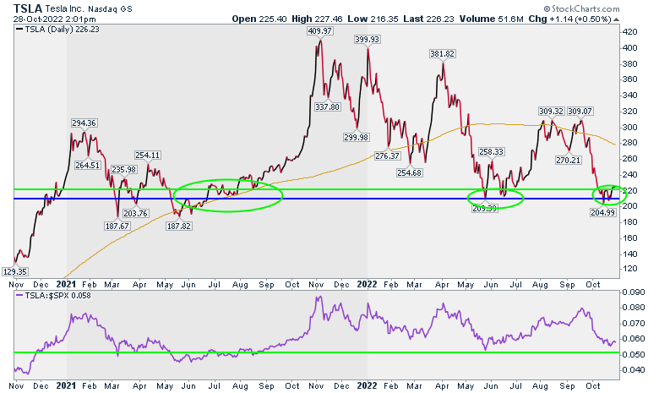Click the Chg +1.14 (+0.50%) value

(x=569, y=19)
